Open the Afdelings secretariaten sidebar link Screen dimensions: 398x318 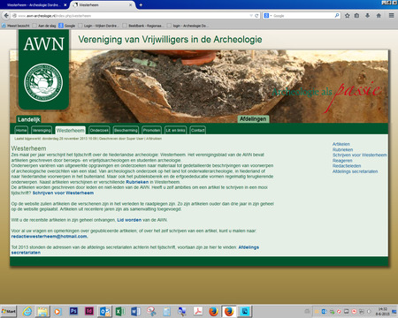(355, 171)
